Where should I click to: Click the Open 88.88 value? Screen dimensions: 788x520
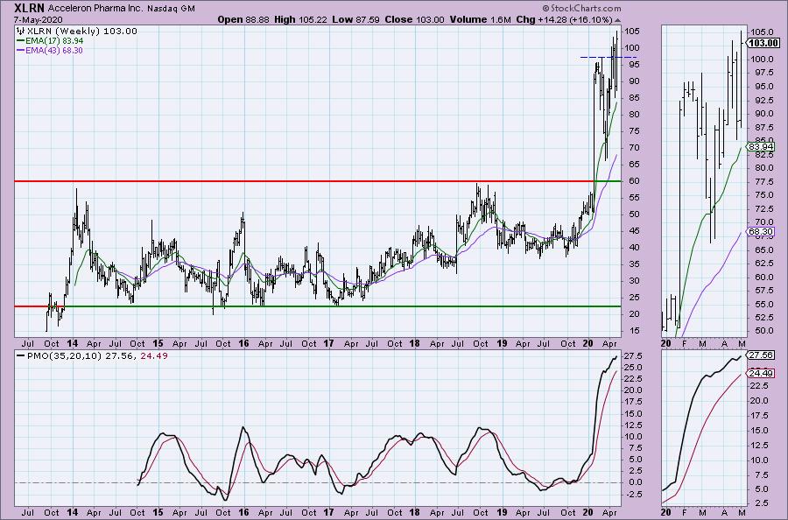tap(243, 19)
